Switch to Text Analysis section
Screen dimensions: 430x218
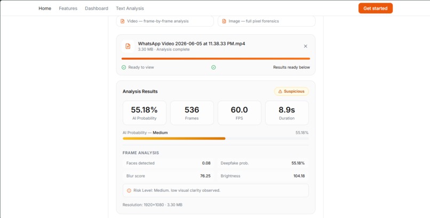(130, 9)
